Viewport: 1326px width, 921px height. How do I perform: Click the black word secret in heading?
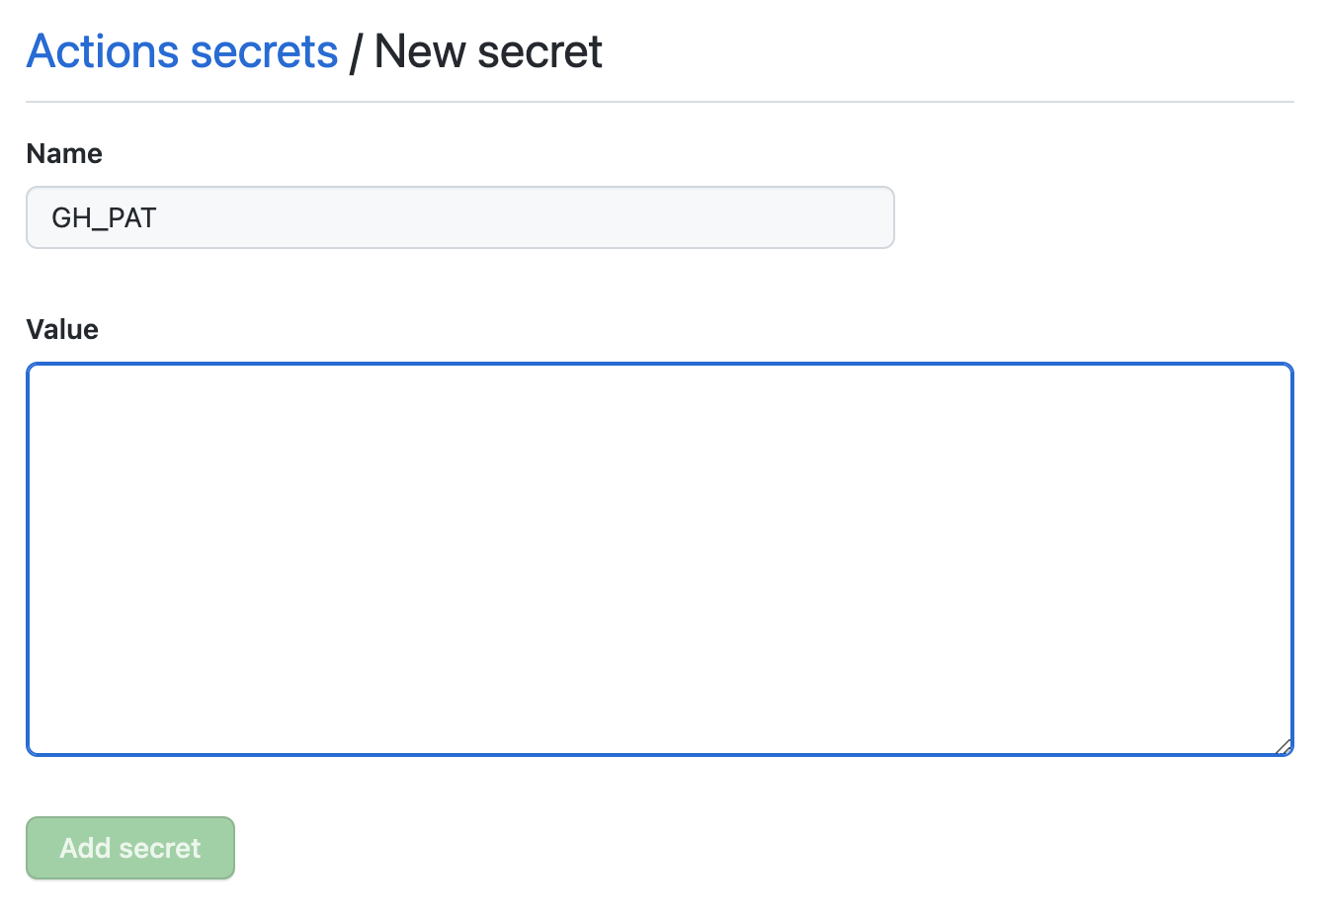coord(539,52)
